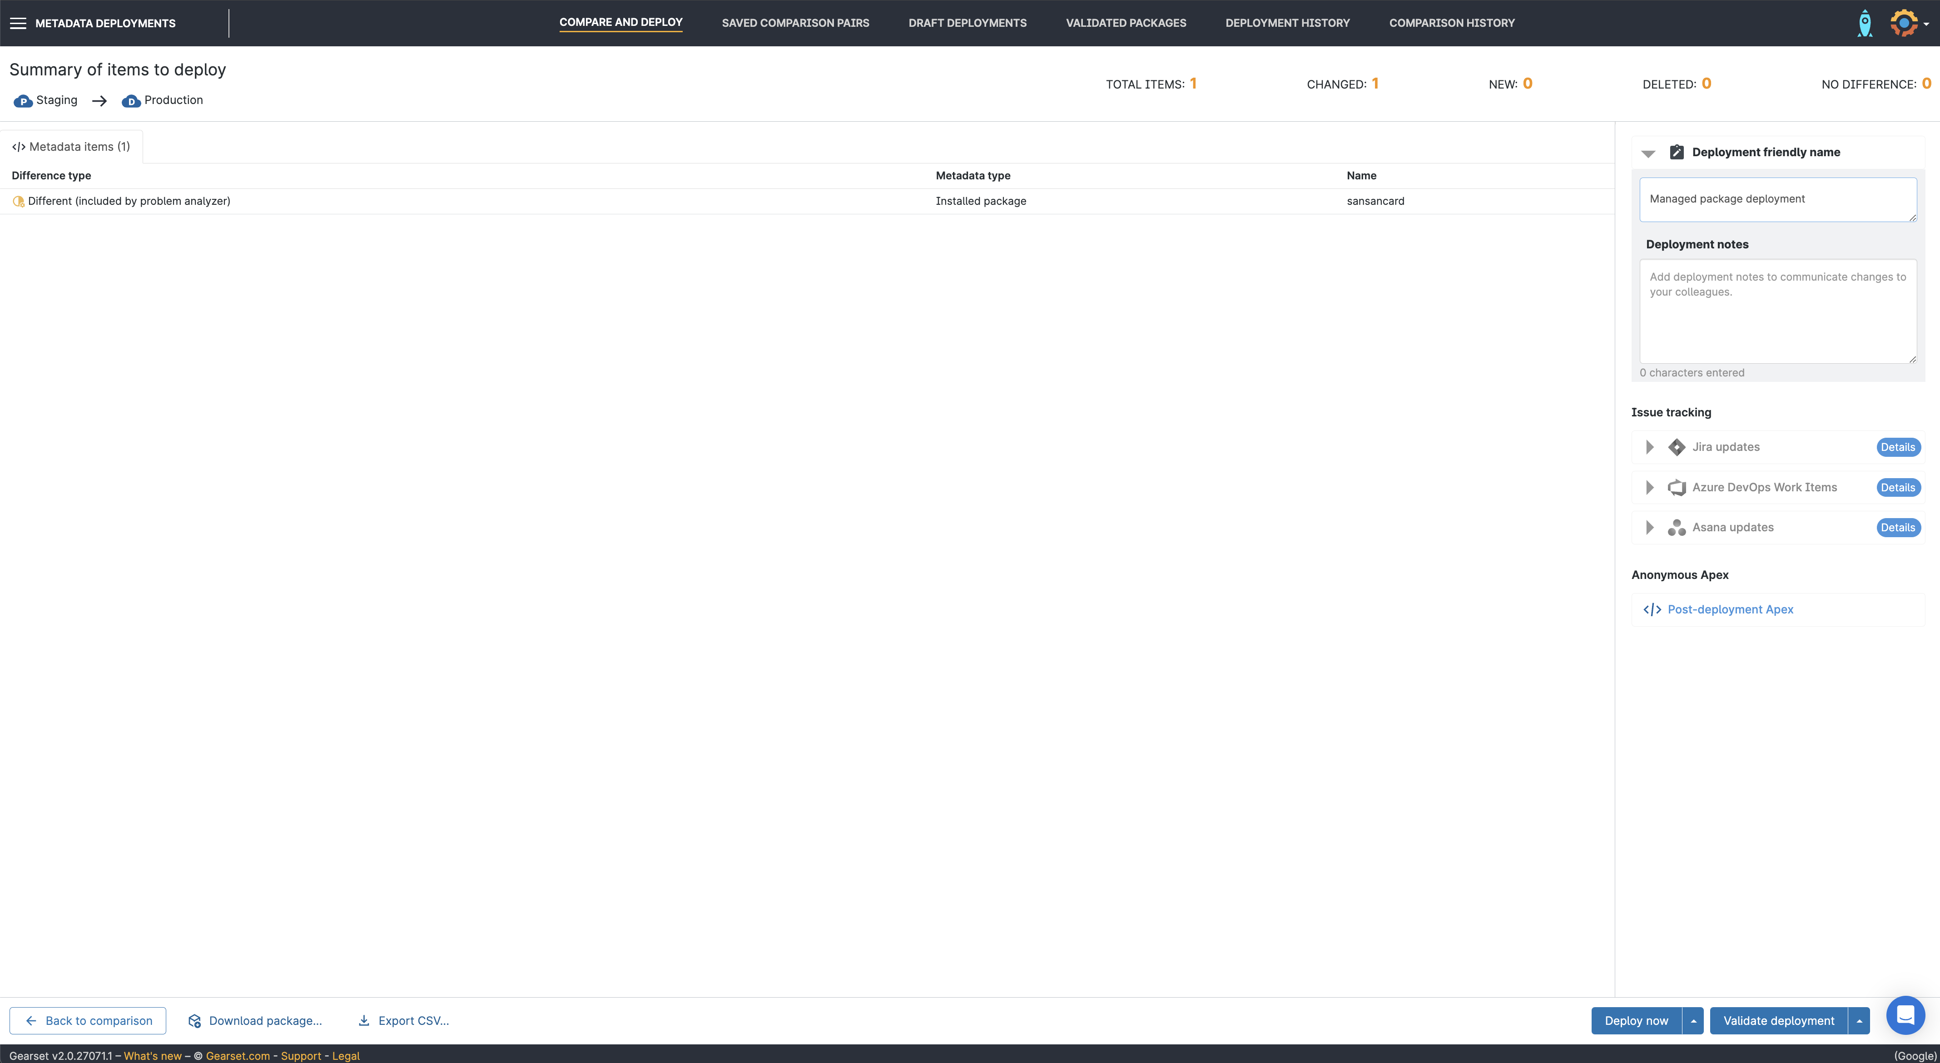Open Post-deployment Apex link
1940x1063 pixels.
click(1730, 610)
